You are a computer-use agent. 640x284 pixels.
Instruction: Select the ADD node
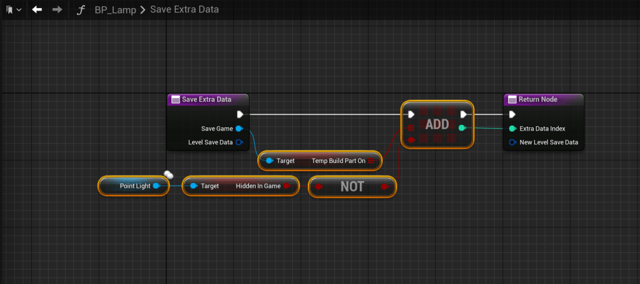437,124
